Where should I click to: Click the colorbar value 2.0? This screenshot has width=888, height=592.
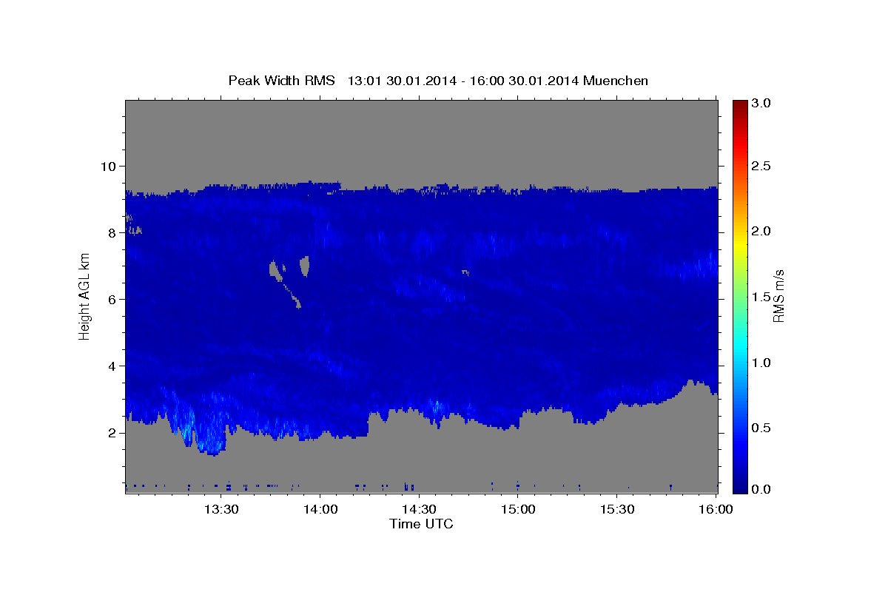click(x=762, y=232)
